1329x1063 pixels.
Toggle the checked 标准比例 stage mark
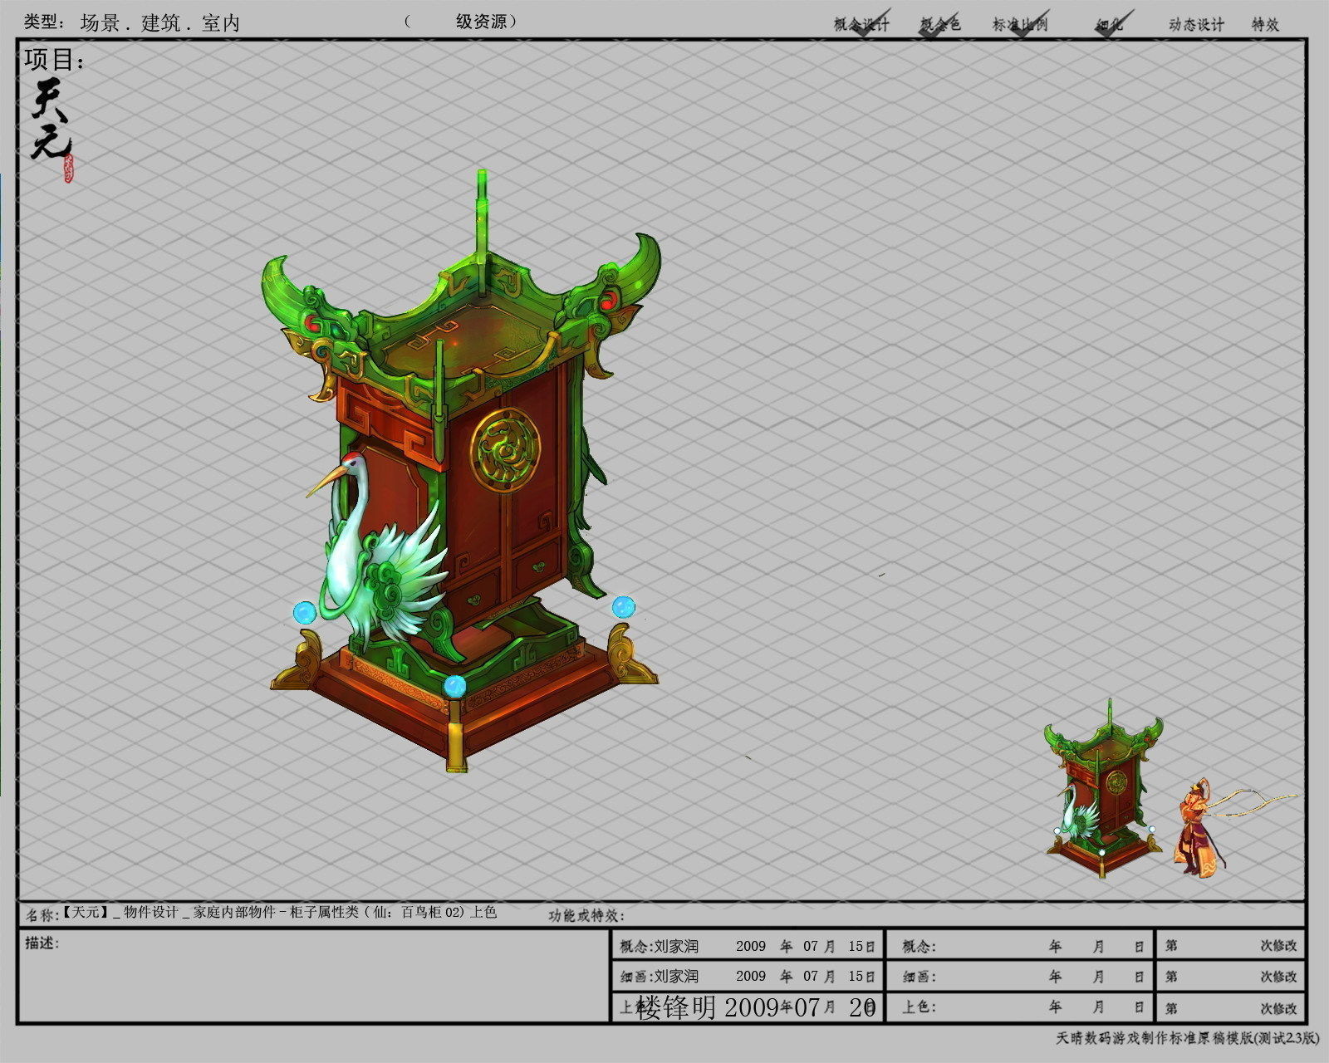click(x=1021, y=23)
